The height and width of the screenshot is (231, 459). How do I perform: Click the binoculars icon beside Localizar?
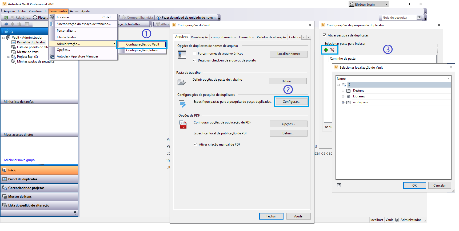52,17
